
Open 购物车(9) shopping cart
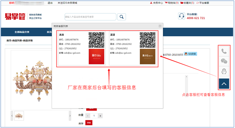172,3
